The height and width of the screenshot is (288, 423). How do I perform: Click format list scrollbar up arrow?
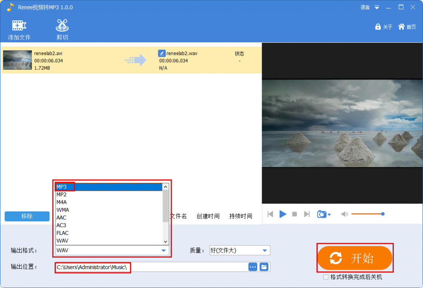coord(166,187)
